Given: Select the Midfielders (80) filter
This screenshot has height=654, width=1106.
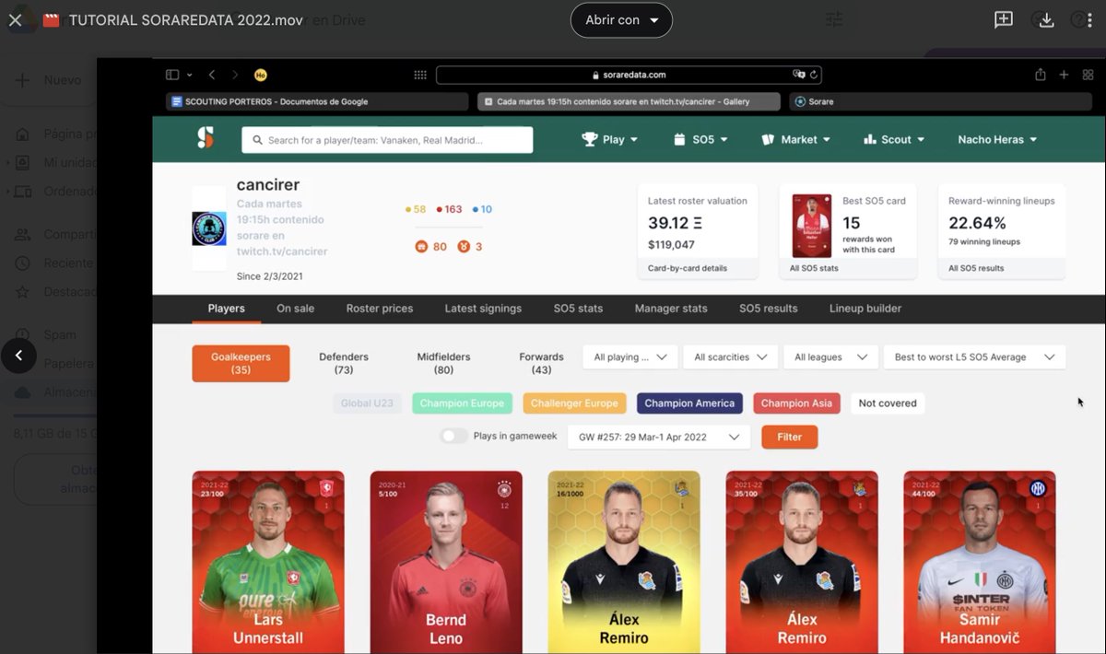Looking at the screenshot, I should tap(443, 363).
